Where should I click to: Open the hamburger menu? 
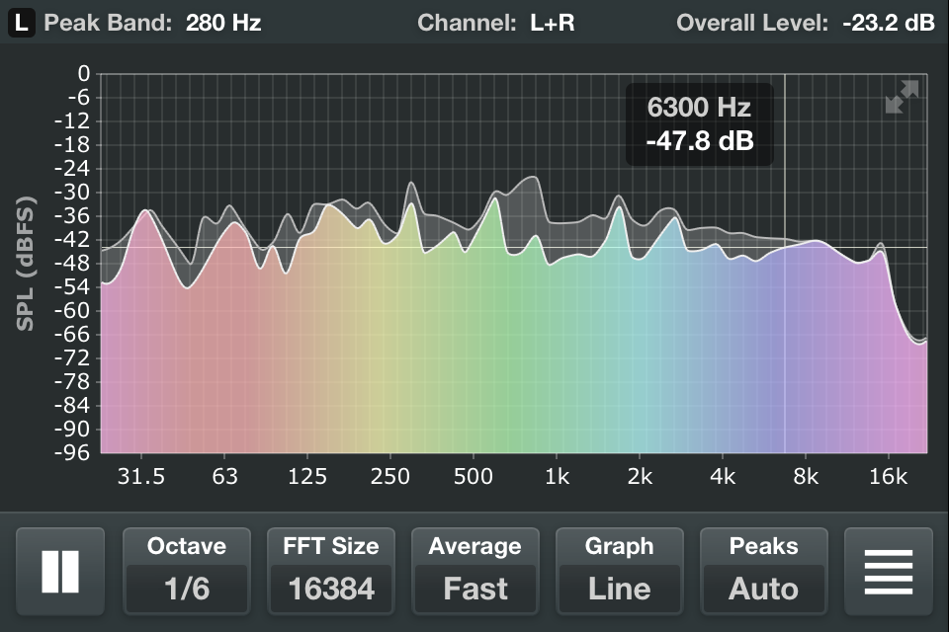(888, 572)
